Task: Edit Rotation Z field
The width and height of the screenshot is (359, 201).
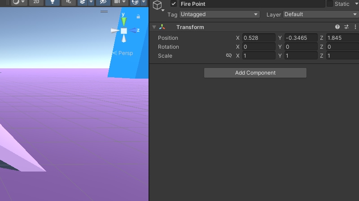Action: 342,47
